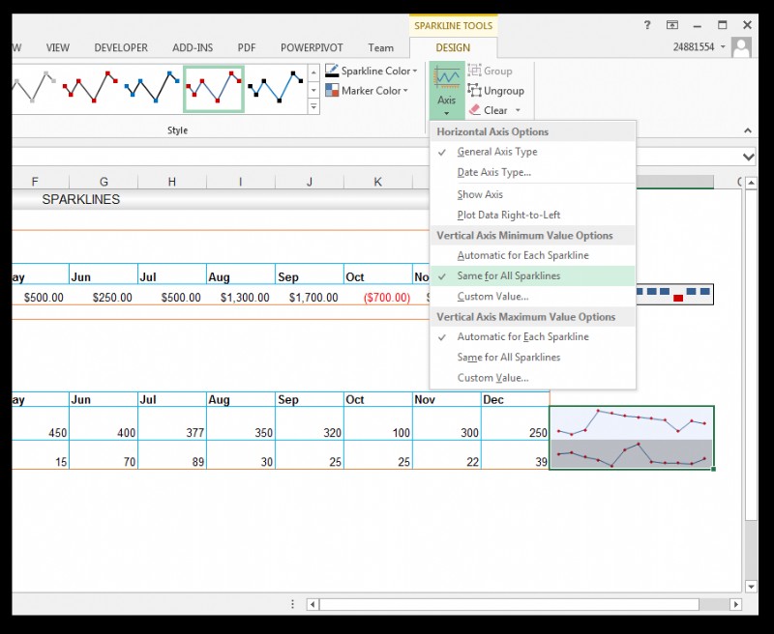Click the 24881554 account name
This screenshot has height=634, width=774.
click(x=695, y=46)
